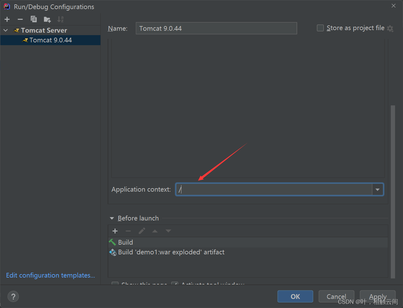Enable Store as project file checkbox
This screenshot has width=403, height=308.
click(x=320, y=28)
